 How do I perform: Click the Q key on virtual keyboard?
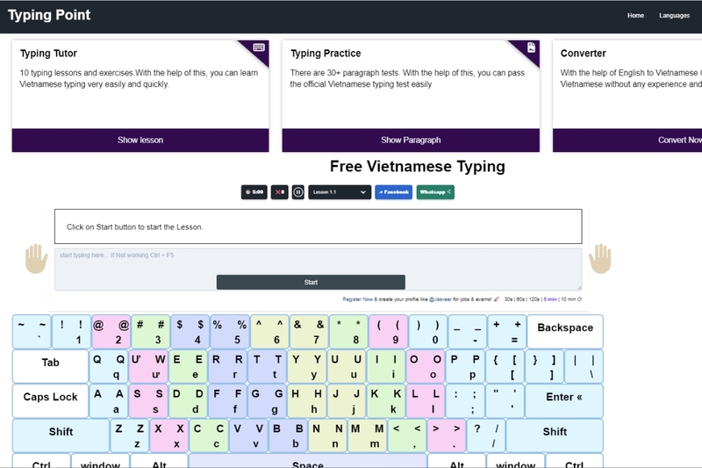pos(109,366)
